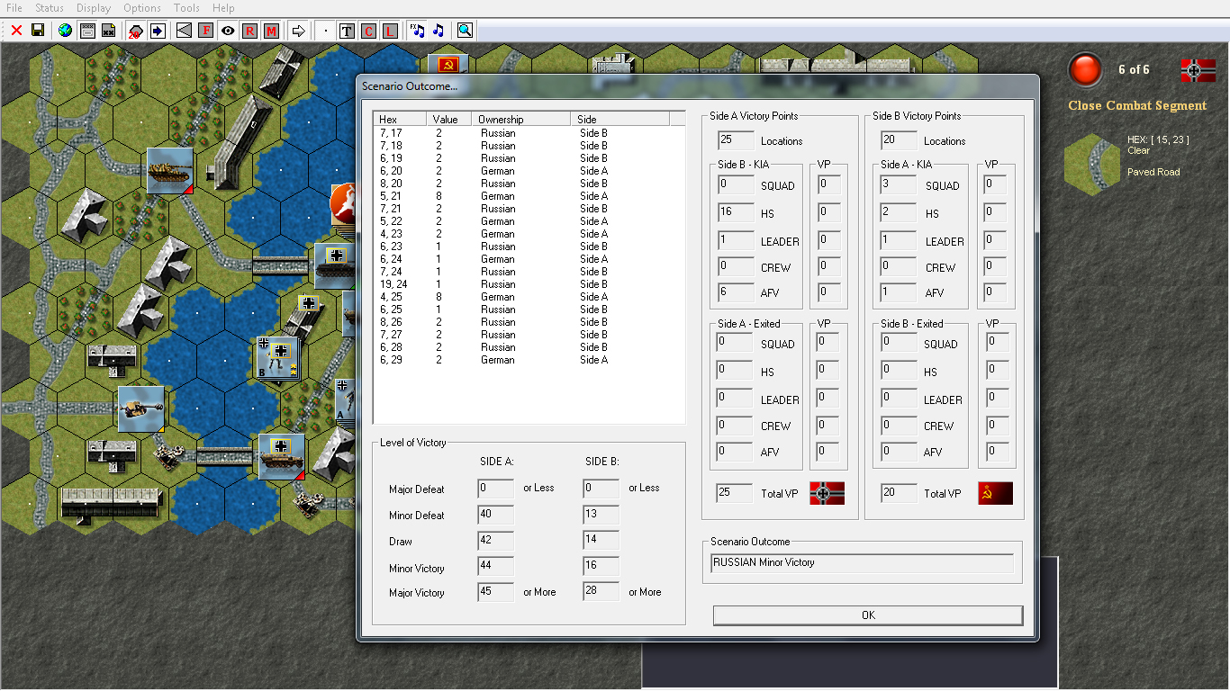
Task: Click the globe icon in the toolbar
Action: [x=65, y=31]
